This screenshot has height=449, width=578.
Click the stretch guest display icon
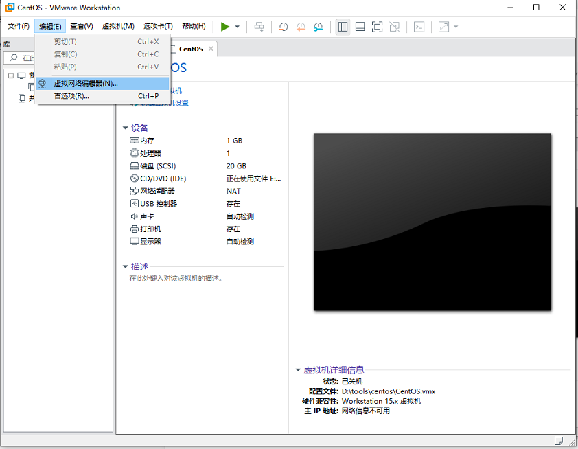pyautogui.click(x=443, y=27)
